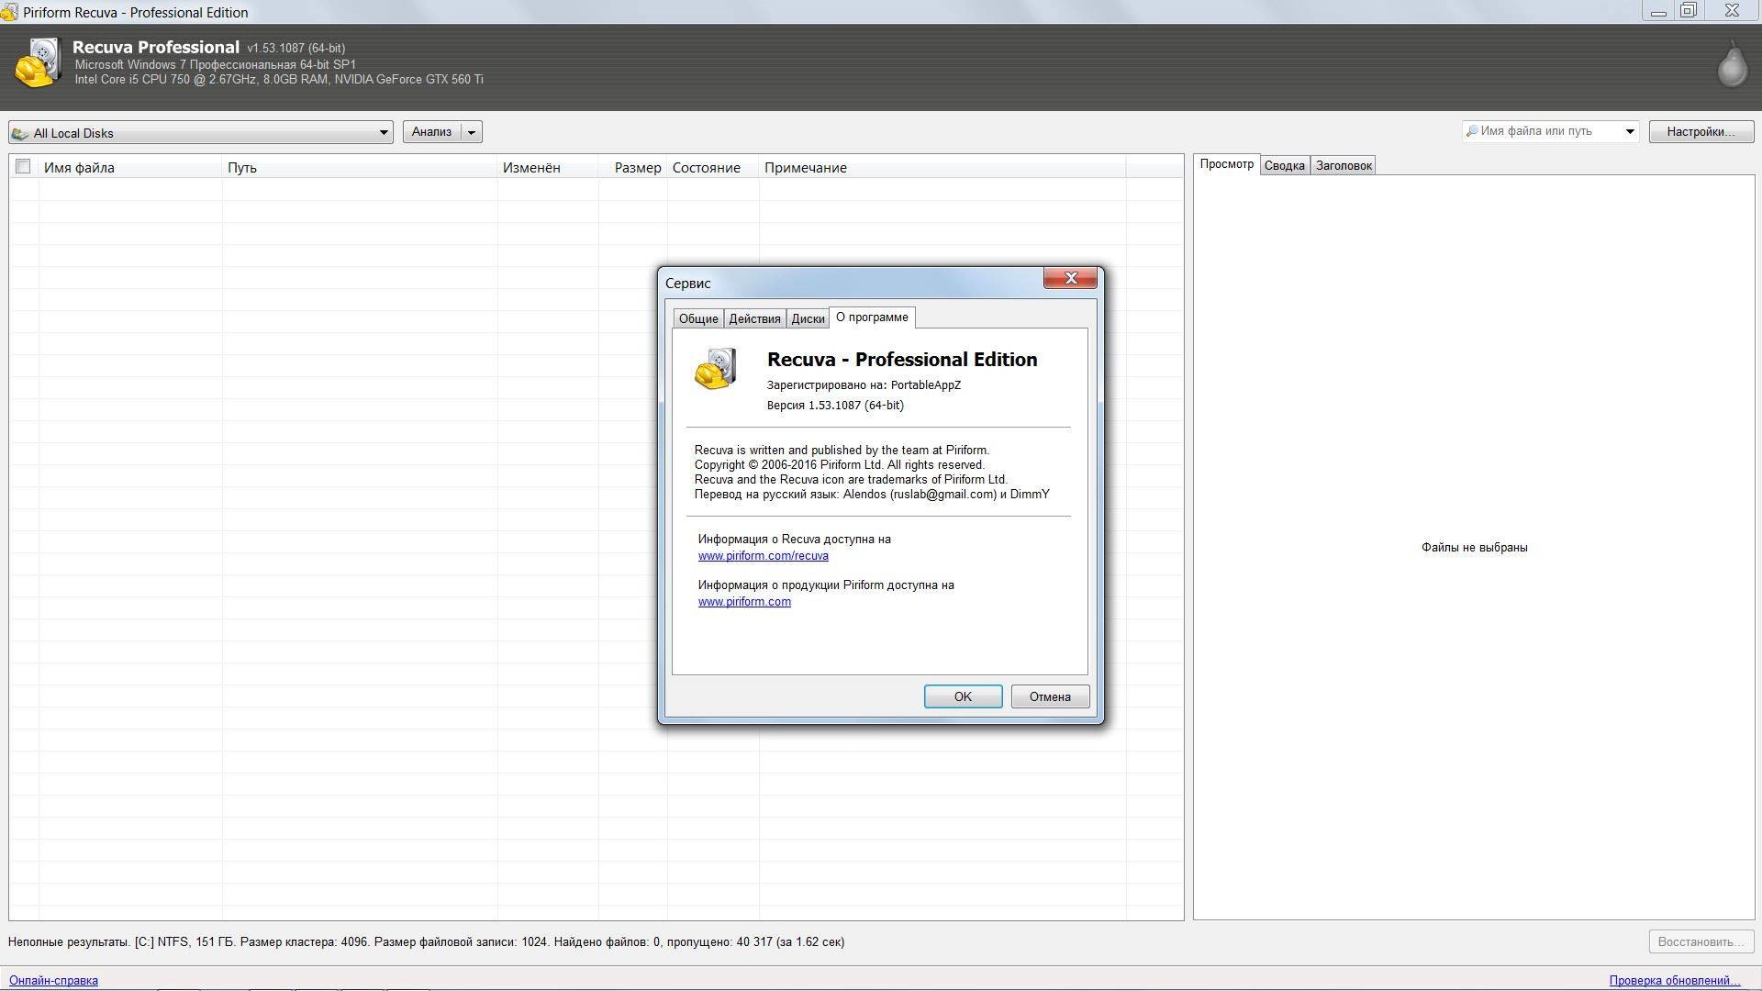Click the Recuva icon in About dialog
Screen dimensions: 1762x991
[x=716, y=369]
